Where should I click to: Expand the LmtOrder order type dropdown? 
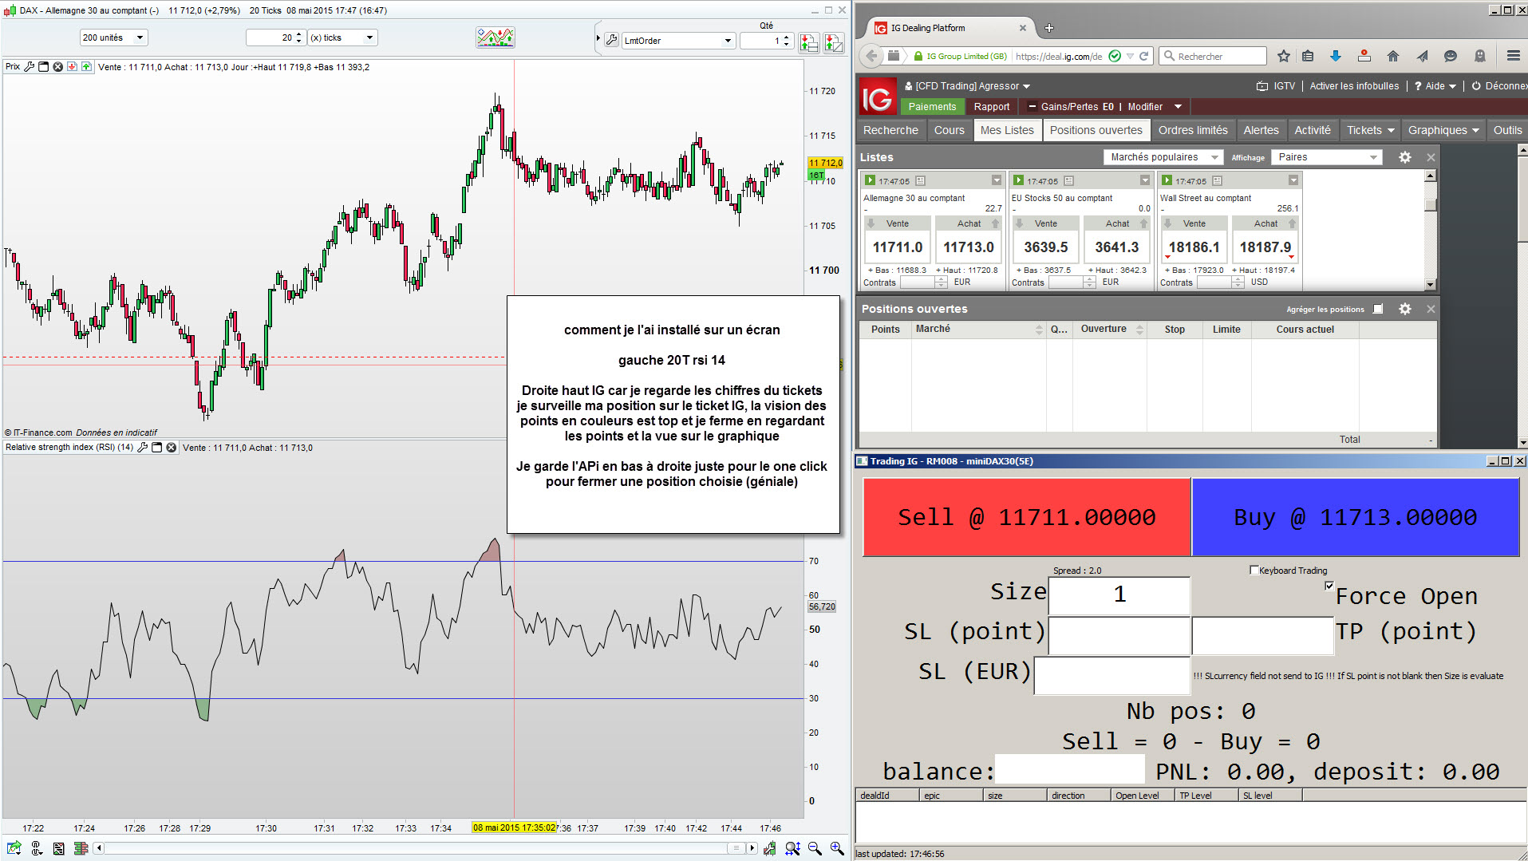coord(677,40)
